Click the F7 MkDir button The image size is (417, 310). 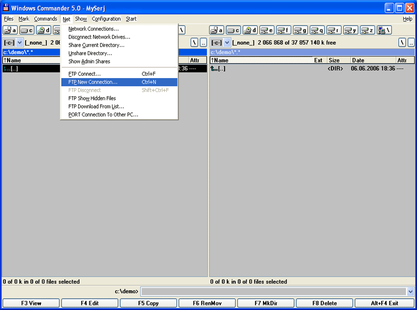click(x=266, y=303)
